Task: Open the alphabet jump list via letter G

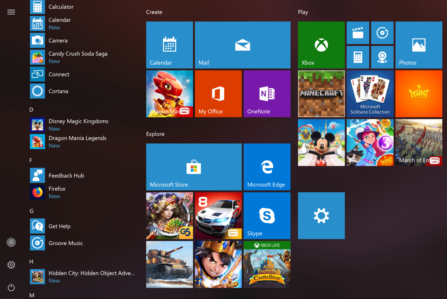Action: point(31,211)
